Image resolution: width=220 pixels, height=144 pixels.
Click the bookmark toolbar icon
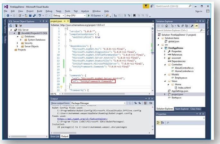pos(134,15)
